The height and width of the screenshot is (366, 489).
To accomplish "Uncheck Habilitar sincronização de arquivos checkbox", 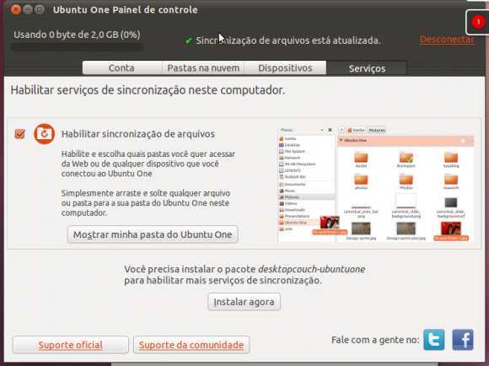I will [x=20, y=134].
